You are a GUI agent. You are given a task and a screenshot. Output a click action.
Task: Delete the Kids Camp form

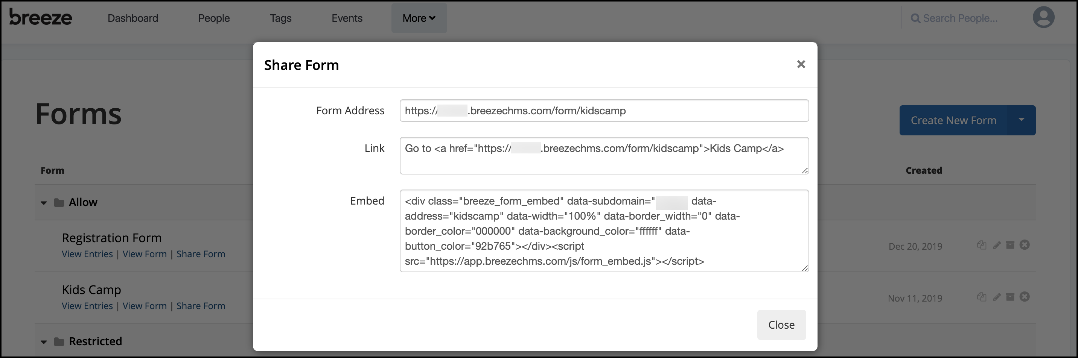tap(1025, 297)
